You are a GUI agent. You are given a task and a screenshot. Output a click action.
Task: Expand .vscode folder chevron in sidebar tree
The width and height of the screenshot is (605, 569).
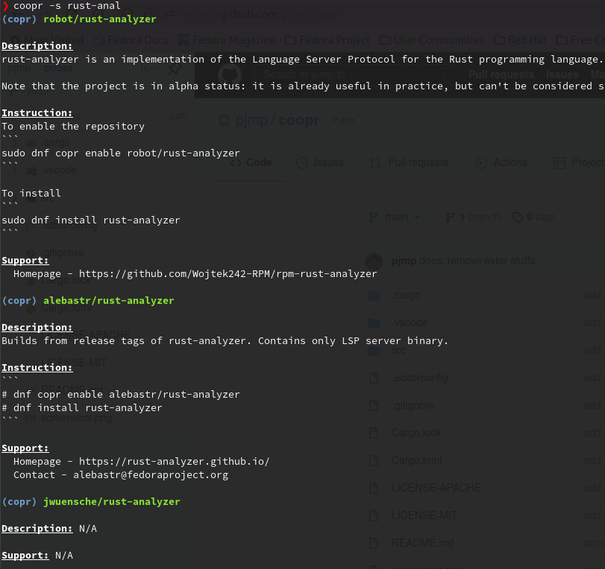tap(15, 171)
